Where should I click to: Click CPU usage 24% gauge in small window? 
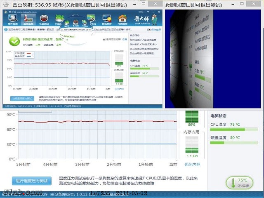point(119,59)
